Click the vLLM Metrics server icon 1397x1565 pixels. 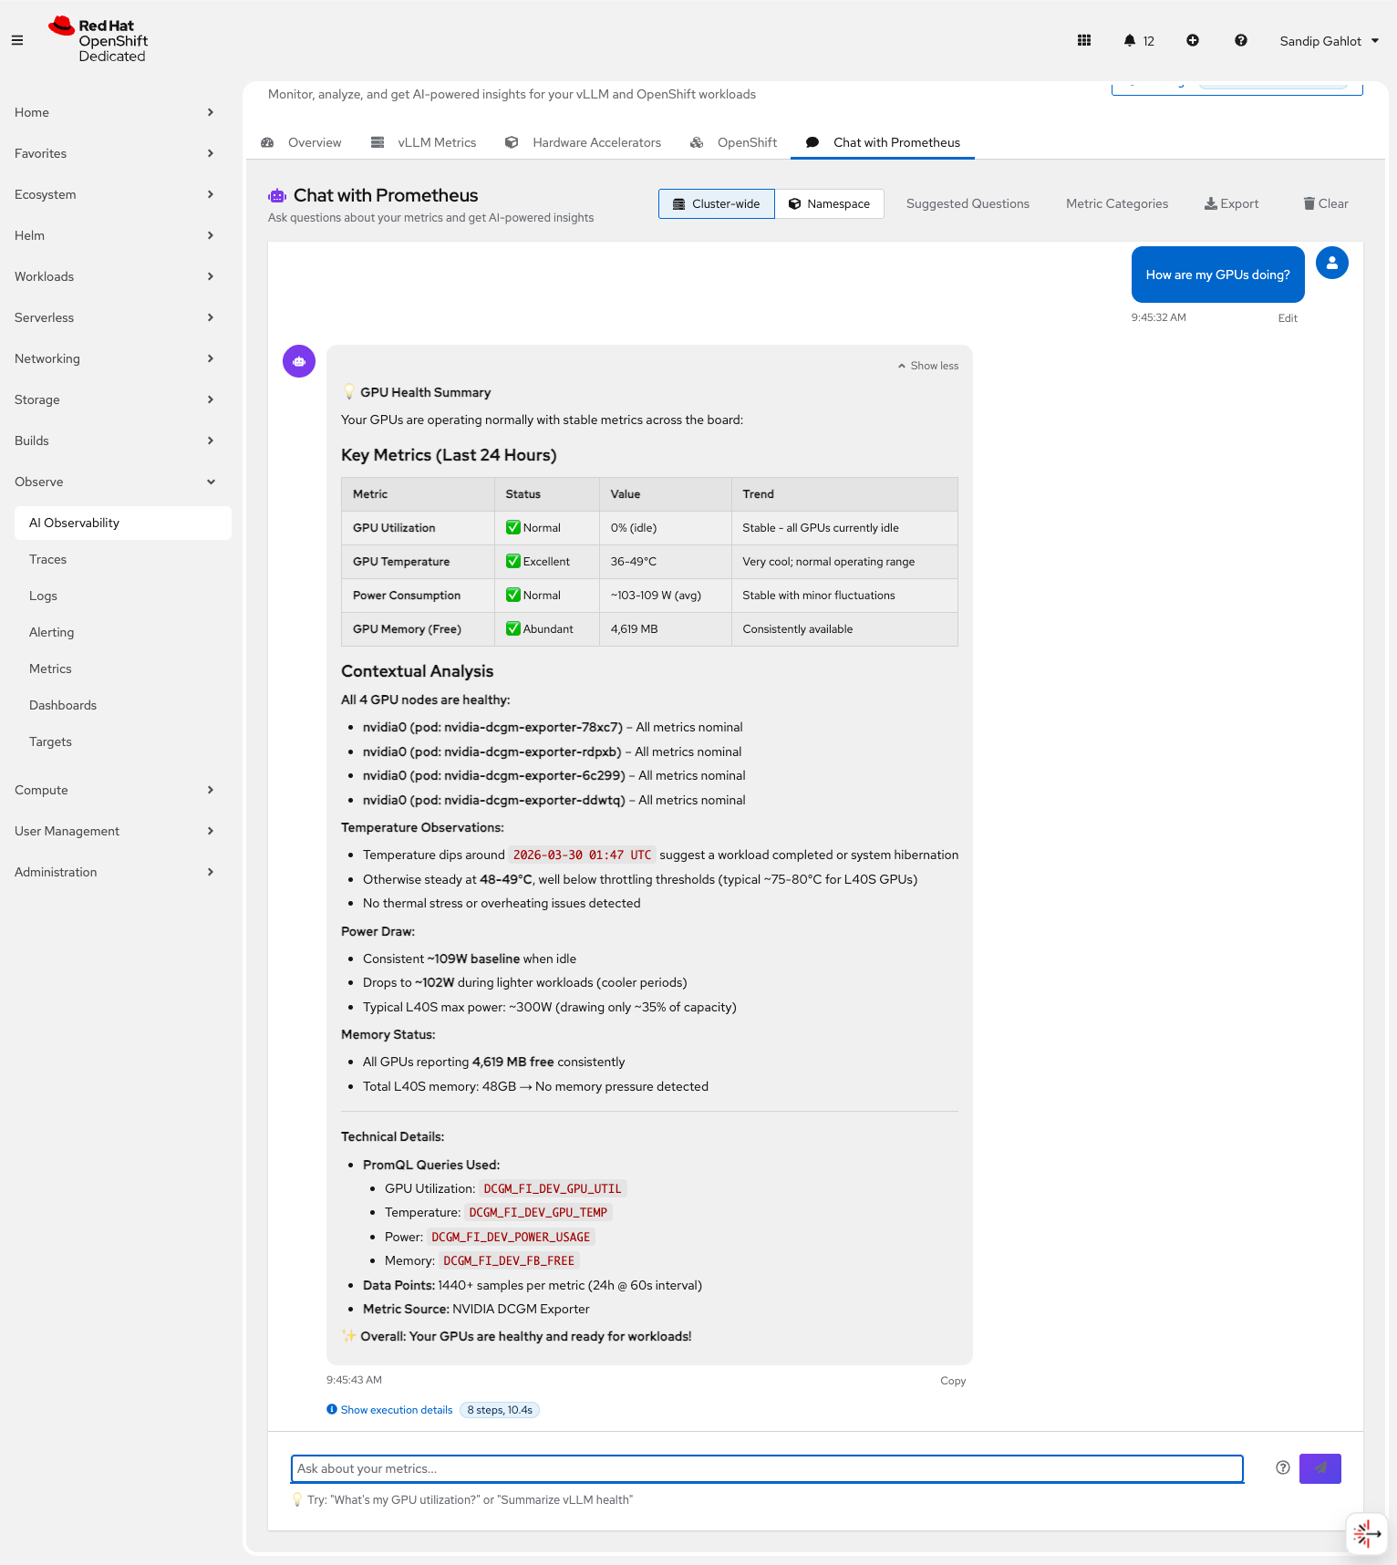click(x=378, y=142)
